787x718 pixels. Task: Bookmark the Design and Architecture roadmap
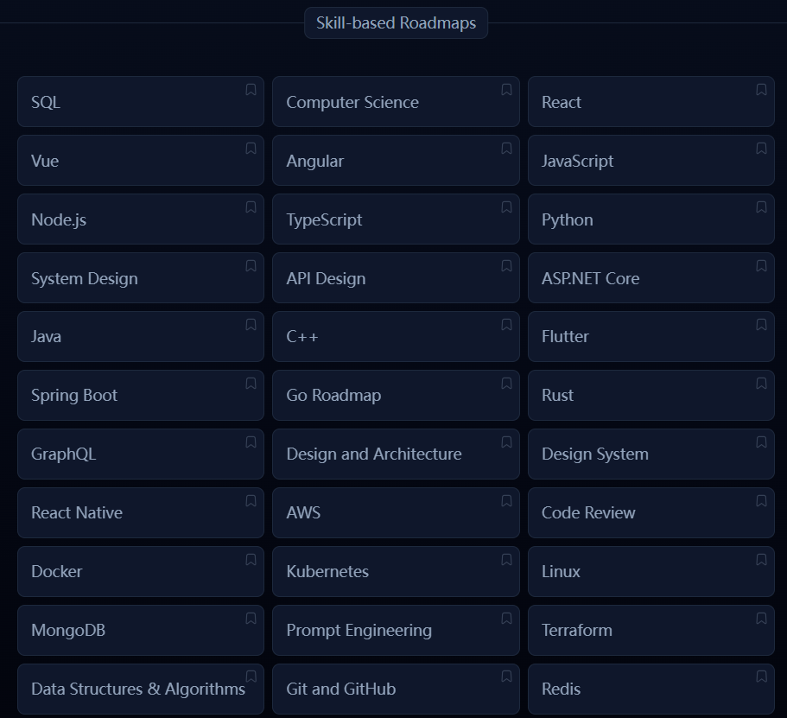pos(506,442)
